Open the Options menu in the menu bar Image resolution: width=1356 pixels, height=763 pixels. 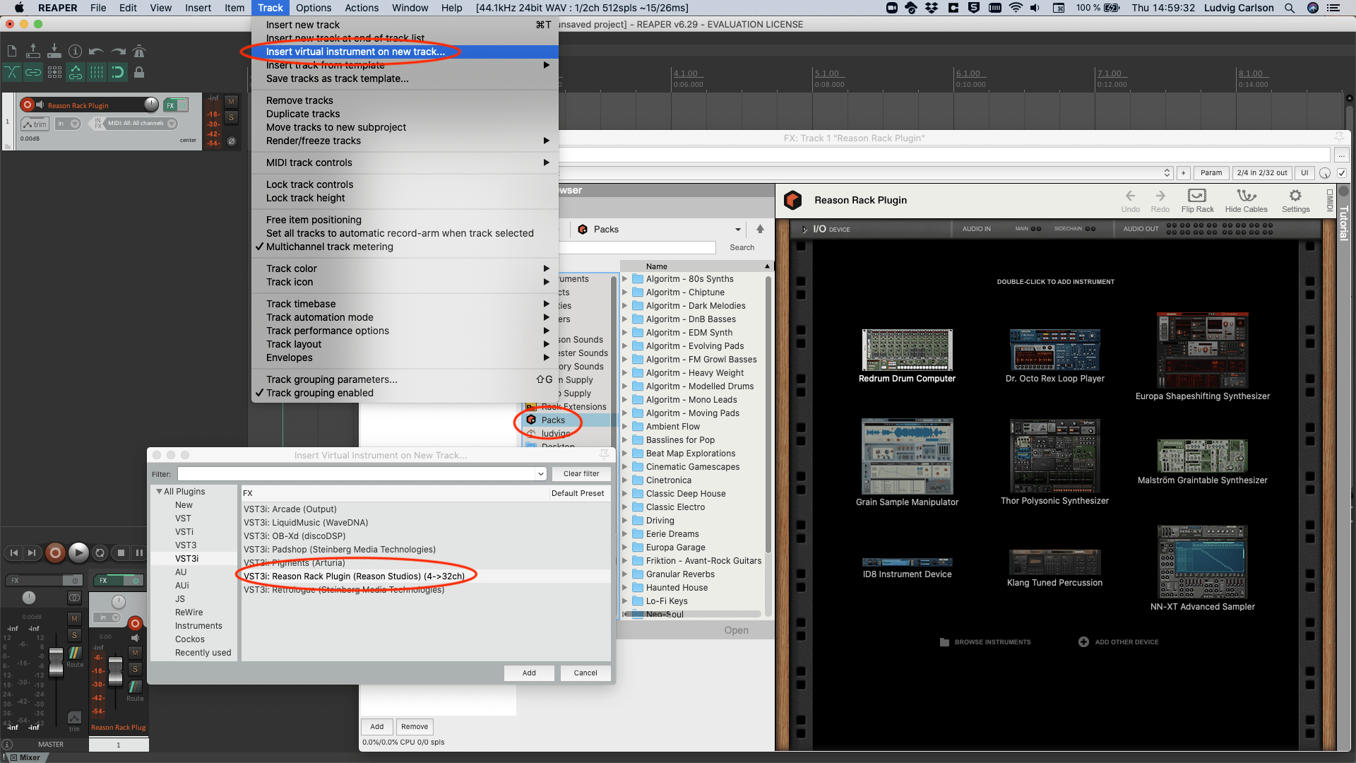tap(314, 8)
